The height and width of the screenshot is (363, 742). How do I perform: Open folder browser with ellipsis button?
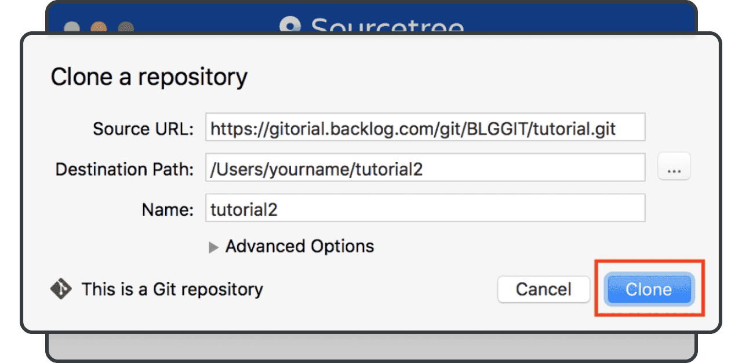(674, 169)
